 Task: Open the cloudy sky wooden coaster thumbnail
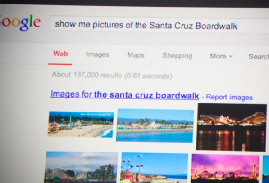[x=81, y=167]
